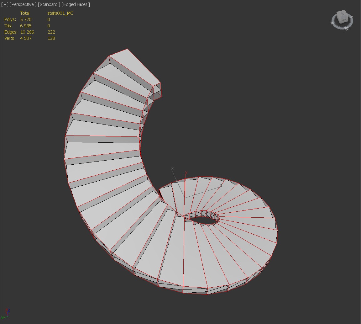This screenshot has width=361, height=324.
Task: Click the Total statistics column header
Action: (25, 13)
